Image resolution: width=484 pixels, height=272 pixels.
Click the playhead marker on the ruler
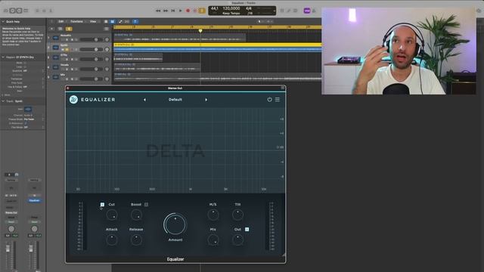200,30
